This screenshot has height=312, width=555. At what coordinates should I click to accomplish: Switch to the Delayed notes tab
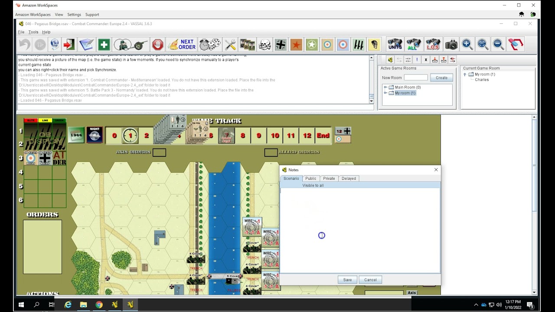(349, 179)
